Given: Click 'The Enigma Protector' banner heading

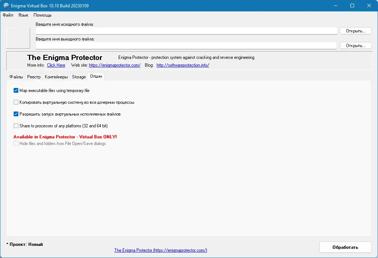Looking at the screenshot, I should click(x=65, y=57).
